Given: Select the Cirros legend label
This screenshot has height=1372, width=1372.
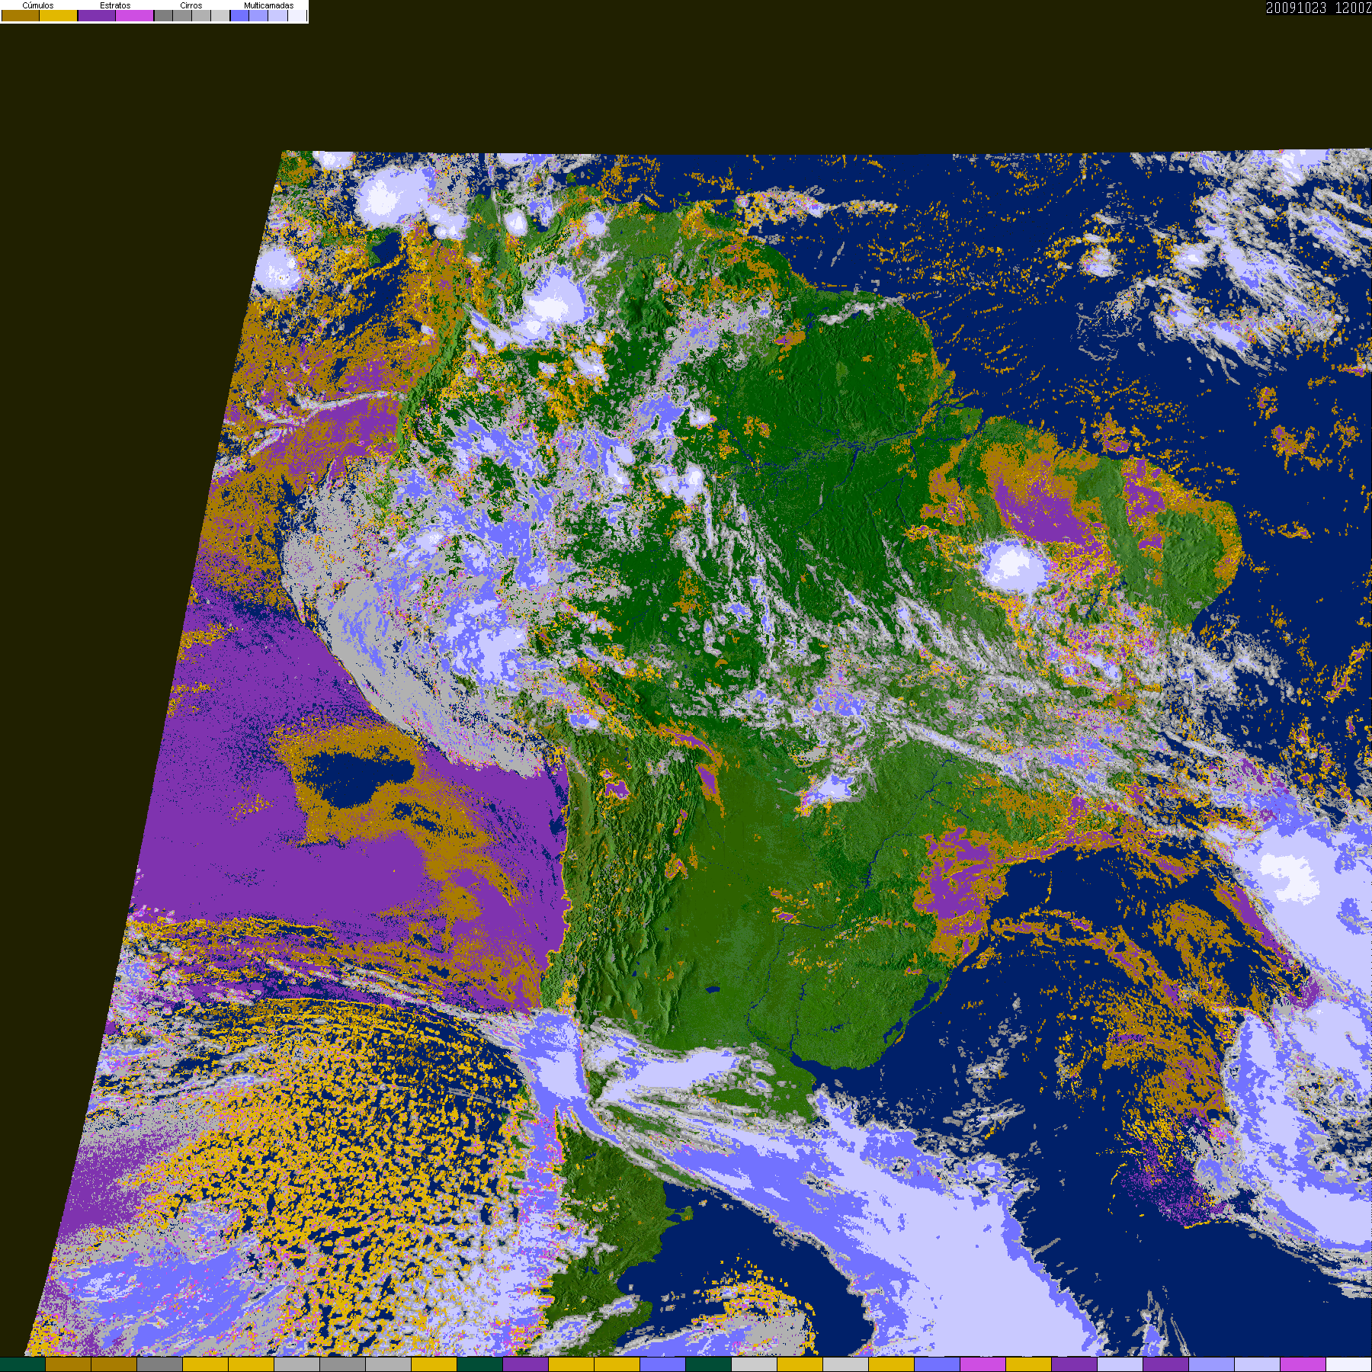Looking at the screenshot, I should (191, 5).
